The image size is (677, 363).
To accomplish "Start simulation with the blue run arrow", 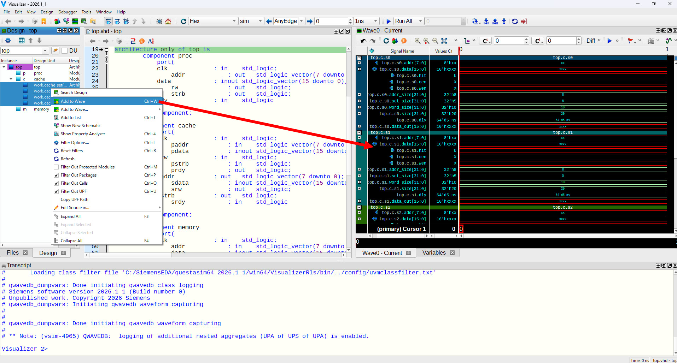I will coord(388,21).
